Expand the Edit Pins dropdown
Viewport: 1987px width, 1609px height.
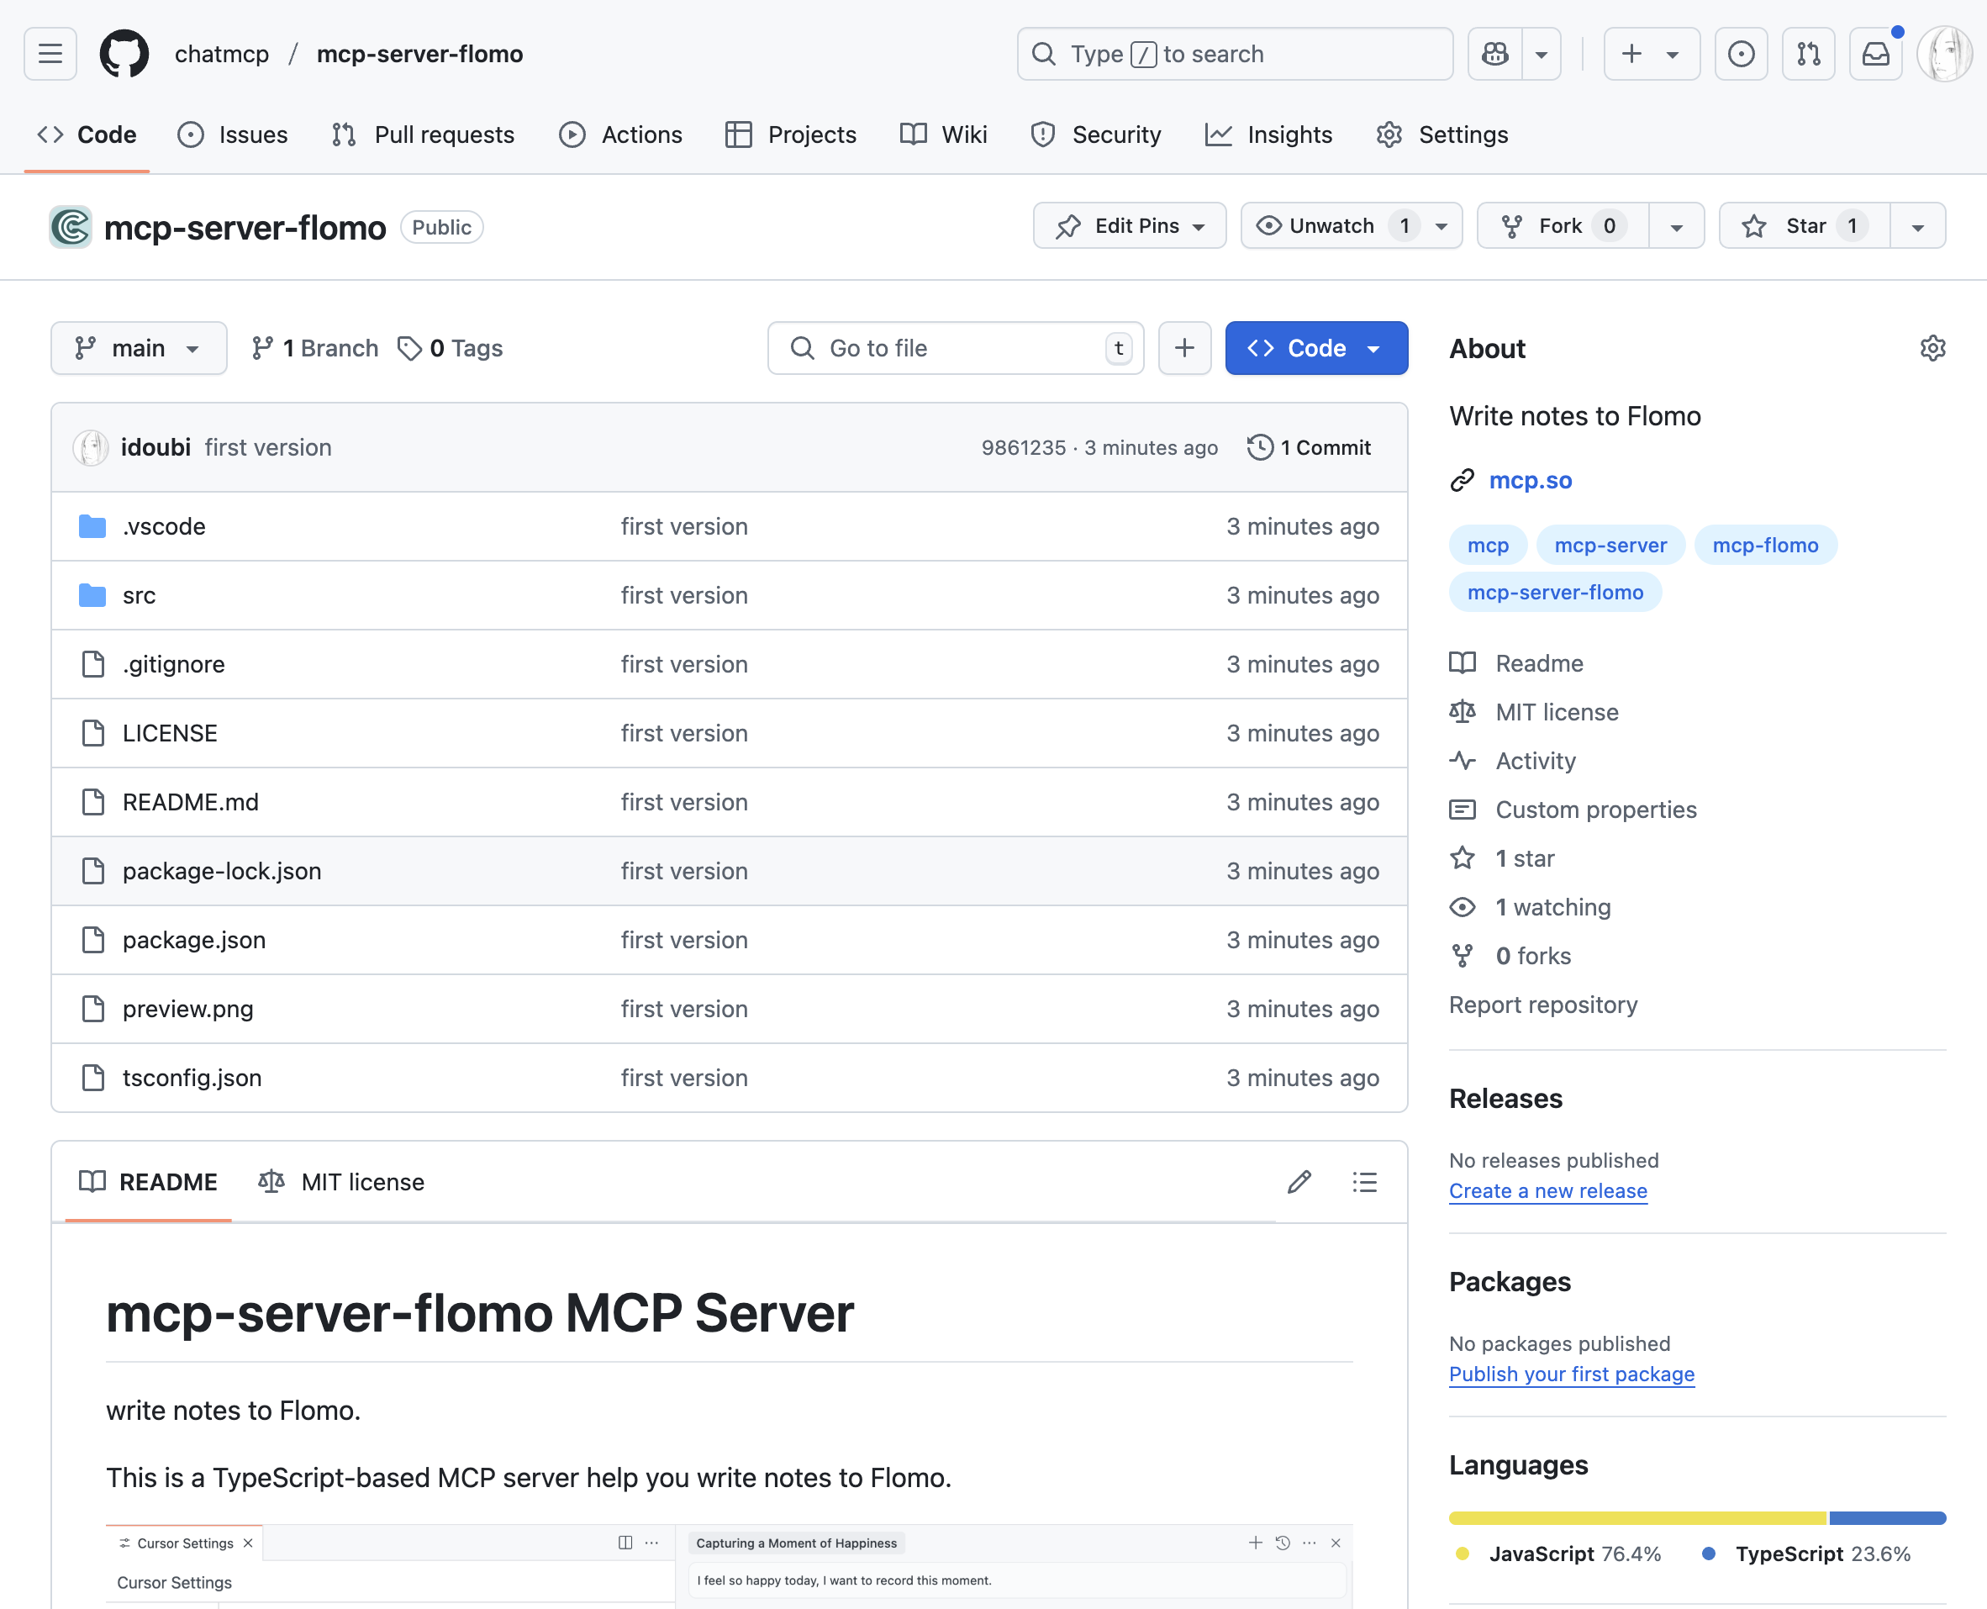1129,226
